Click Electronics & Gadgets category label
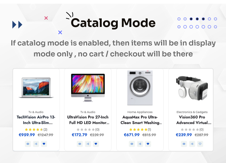Viewport: 226px width, 163px height. pyautogui.click(x=192, y=112)
